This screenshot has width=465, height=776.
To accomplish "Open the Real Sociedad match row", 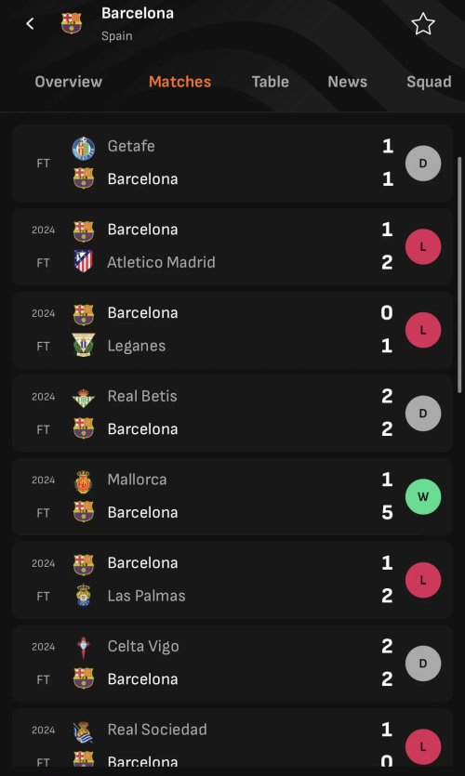I will tap(232, 737).
